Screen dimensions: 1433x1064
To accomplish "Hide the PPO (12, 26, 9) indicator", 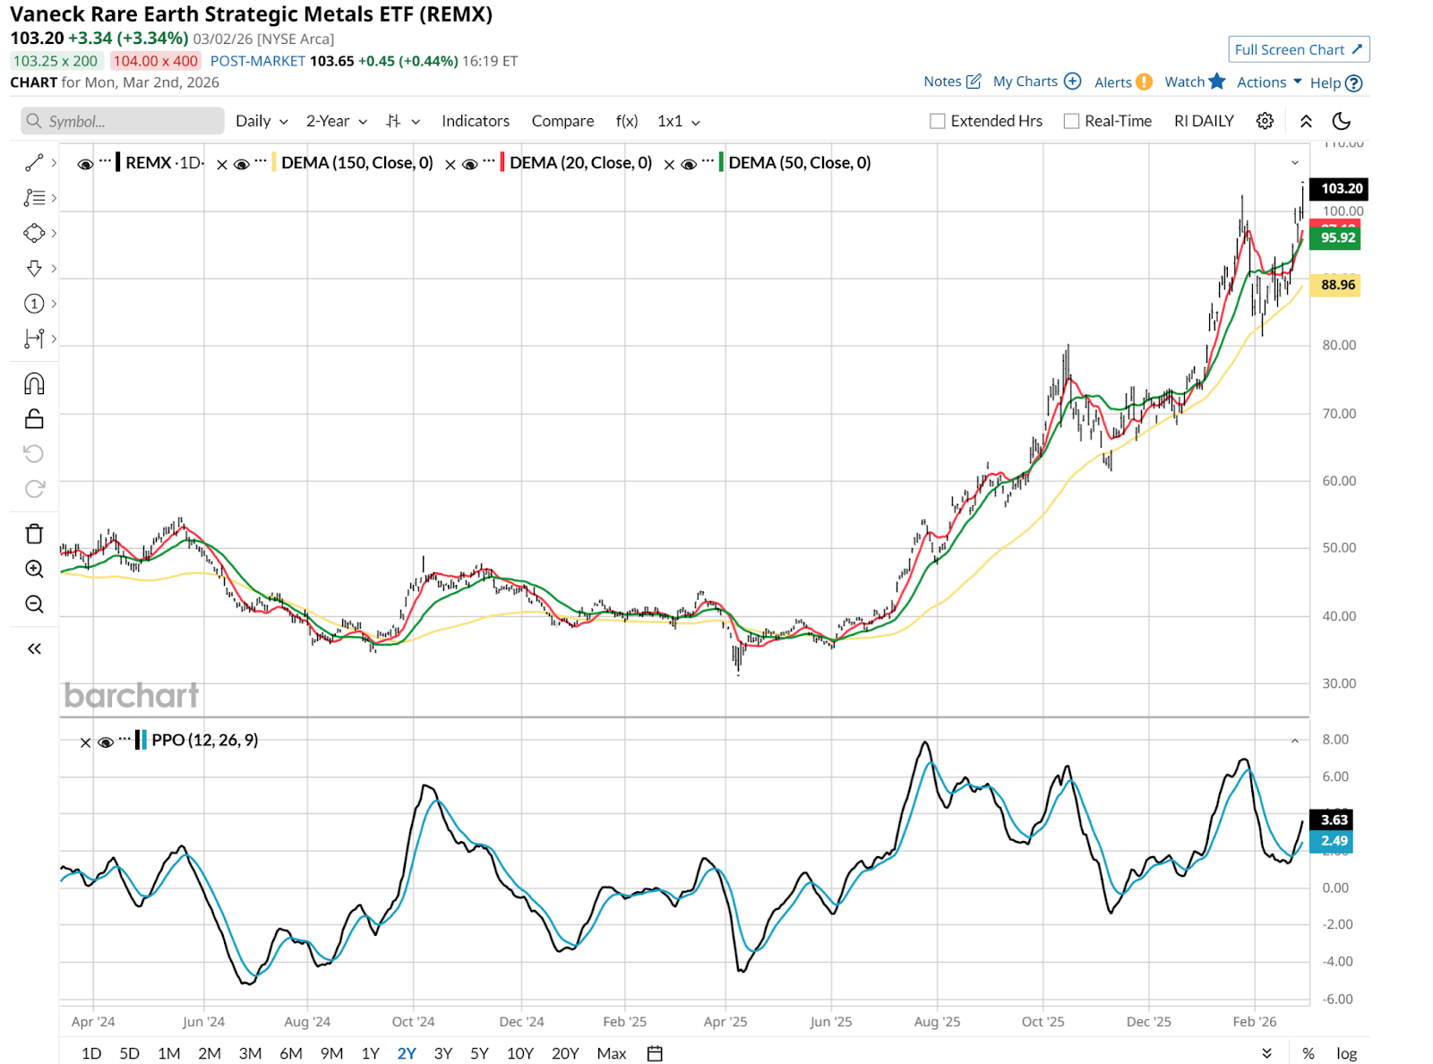I will coord(106,742).
